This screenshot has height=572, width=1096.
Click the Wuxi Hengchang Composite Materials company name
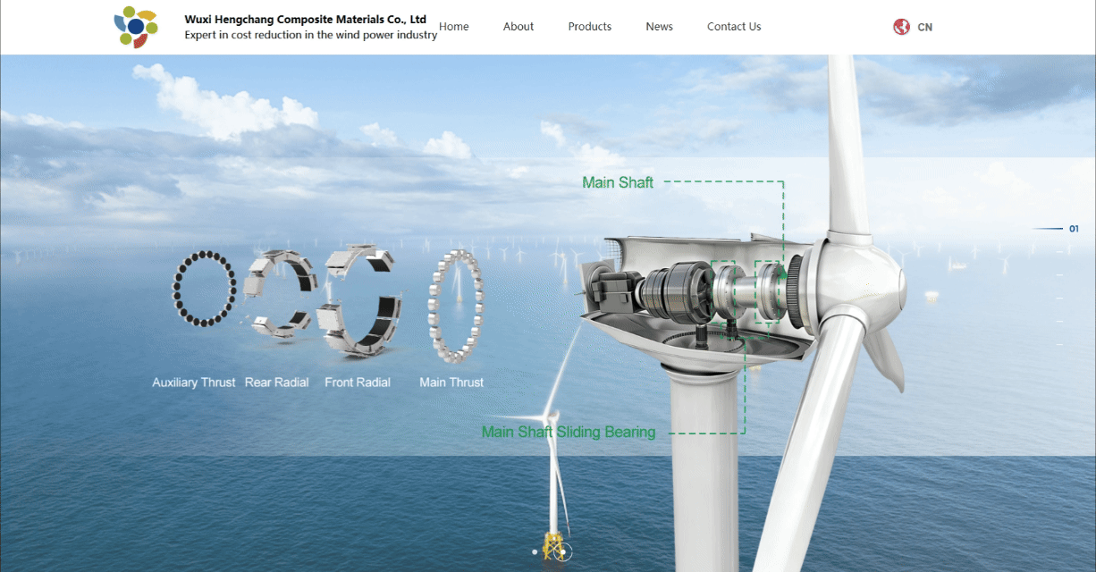click(x=305, y=19)
